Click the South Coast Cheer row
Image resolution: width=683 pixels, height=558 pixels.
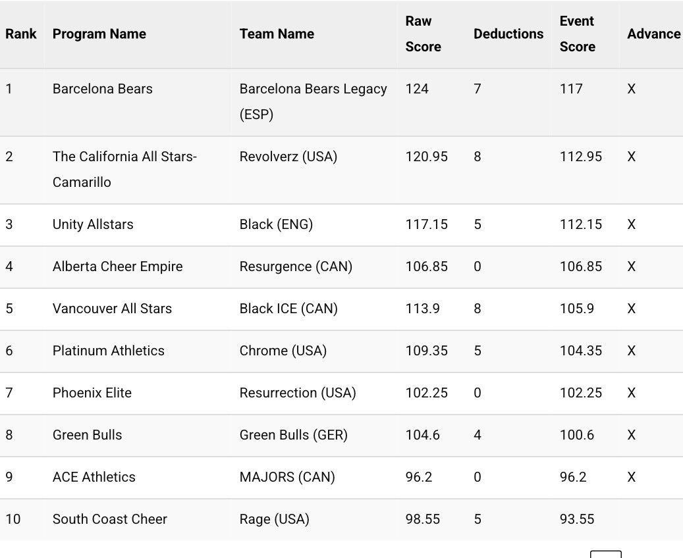click(341, 519)
